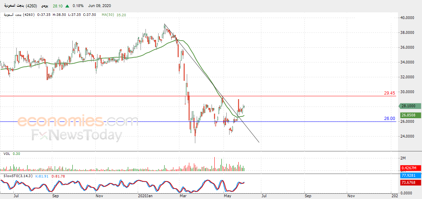
Task: Click the red stochastic D tag 73.6768
Action: (x=411, y=183)
